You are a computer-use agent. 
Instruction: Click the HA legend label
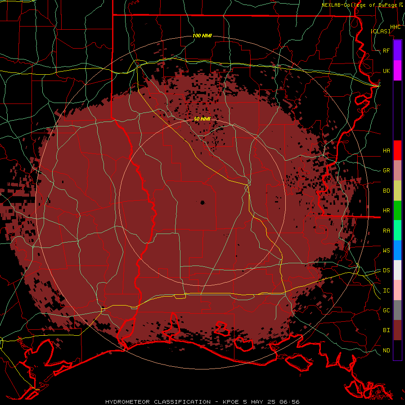(x=387, y=151)
